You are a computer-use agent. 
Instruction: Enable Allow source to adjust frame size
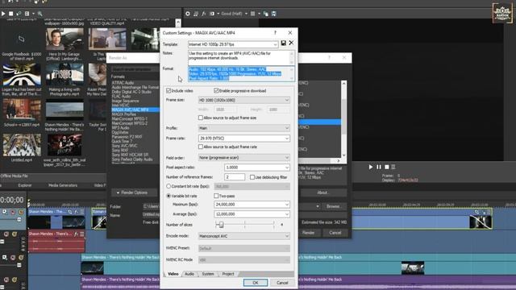201,118
